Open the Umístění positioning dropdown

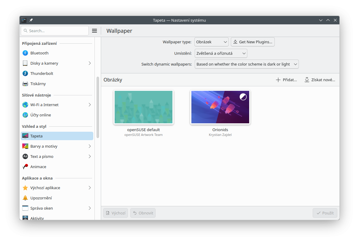coord(221,54)
